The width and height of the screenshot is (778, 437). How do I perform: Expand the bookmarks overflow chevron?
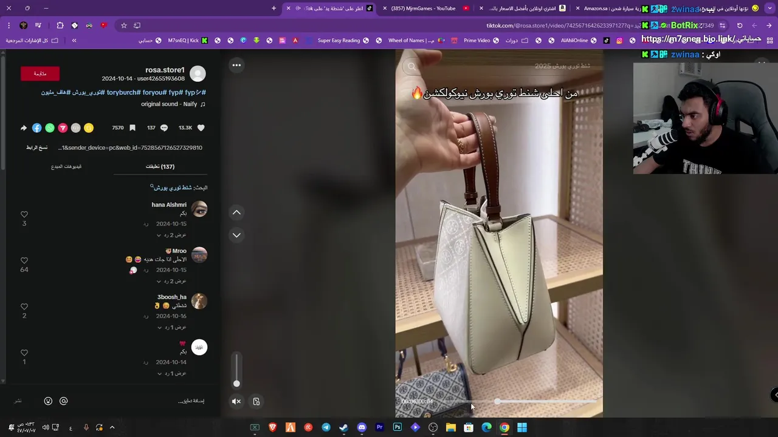pos(74,41)
